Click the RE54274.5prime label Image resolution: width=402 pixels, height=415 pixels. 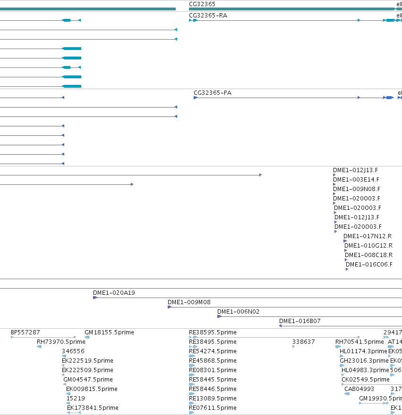213,351
